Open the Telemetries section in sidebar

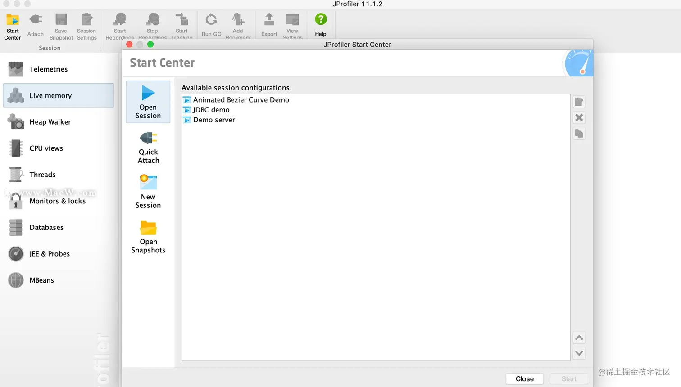[59, 69]
